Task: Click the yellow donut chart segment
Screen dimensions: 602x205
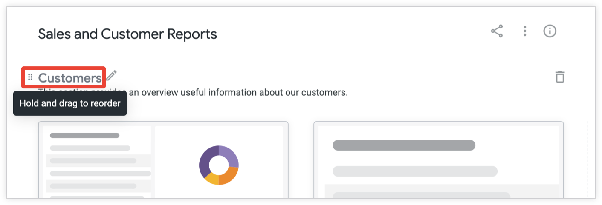Action: [x=212, y=179]
